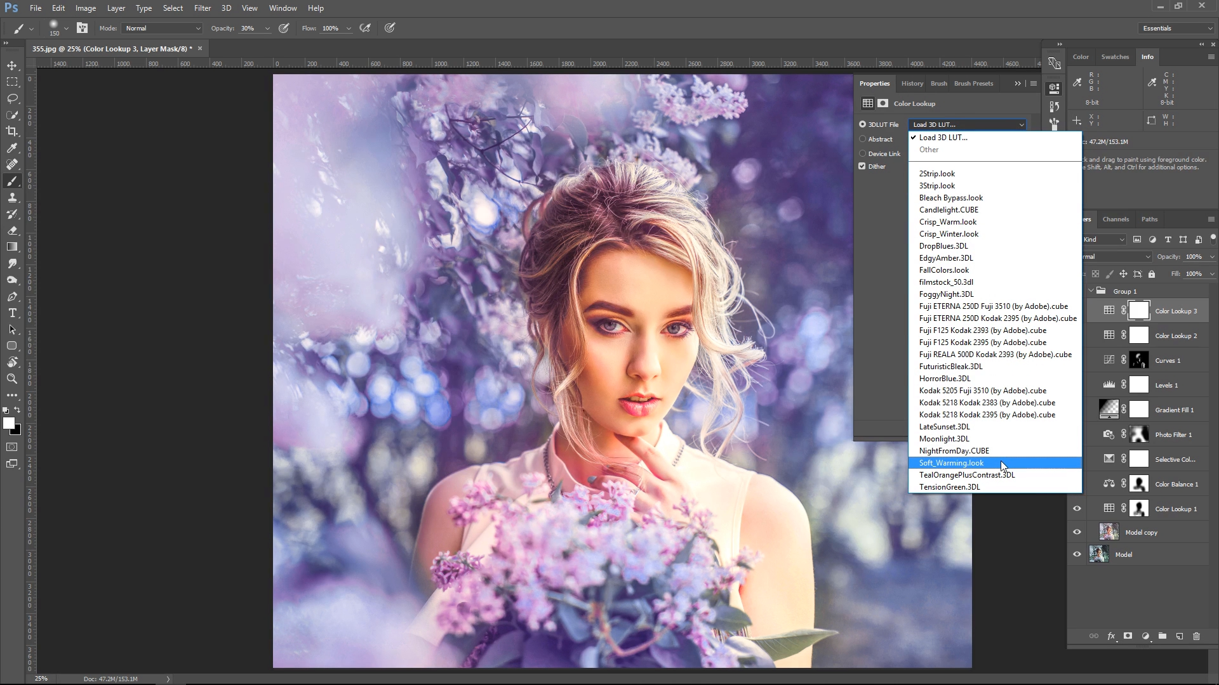Select the Lasso tool

click(12, 99)
